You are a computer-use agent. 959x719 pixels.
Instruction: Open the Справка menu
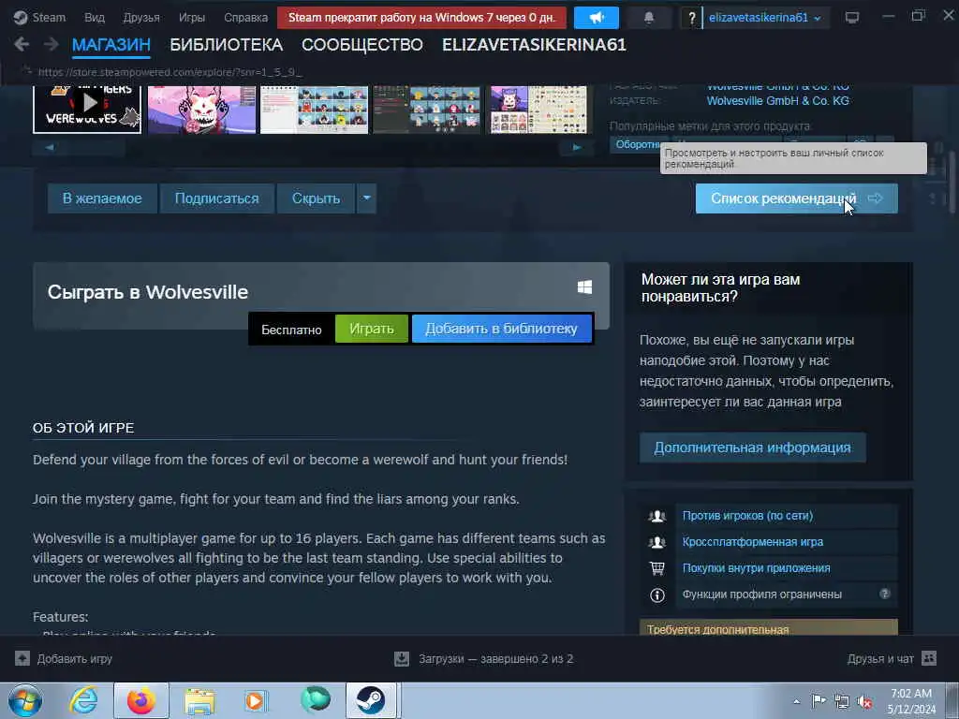point(246,18)
